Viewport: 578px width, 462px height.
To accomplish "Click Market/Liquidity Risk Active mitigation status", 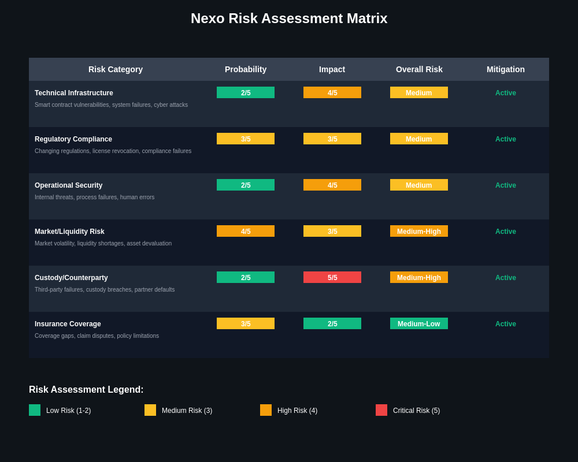I will [x=506, y=232].
